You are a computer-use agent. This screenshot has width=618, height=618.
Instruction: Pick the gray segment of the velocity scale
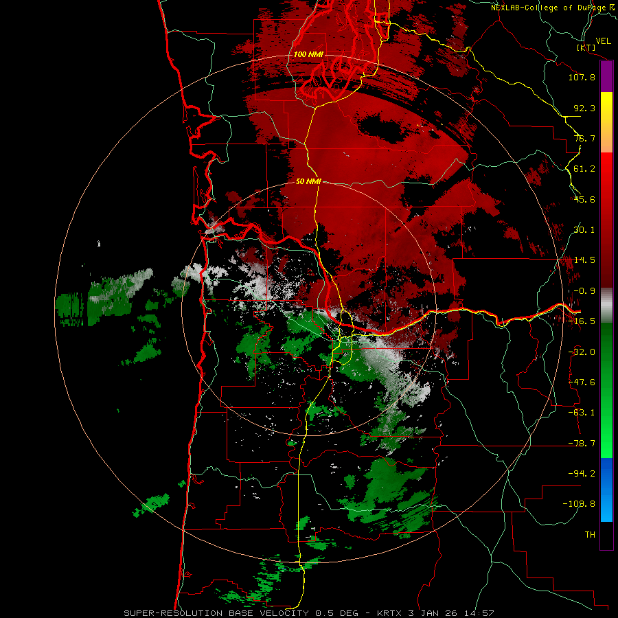606,305
